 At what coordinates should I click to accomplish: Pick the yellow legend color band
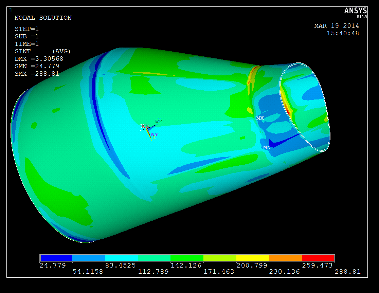(252, 258)
